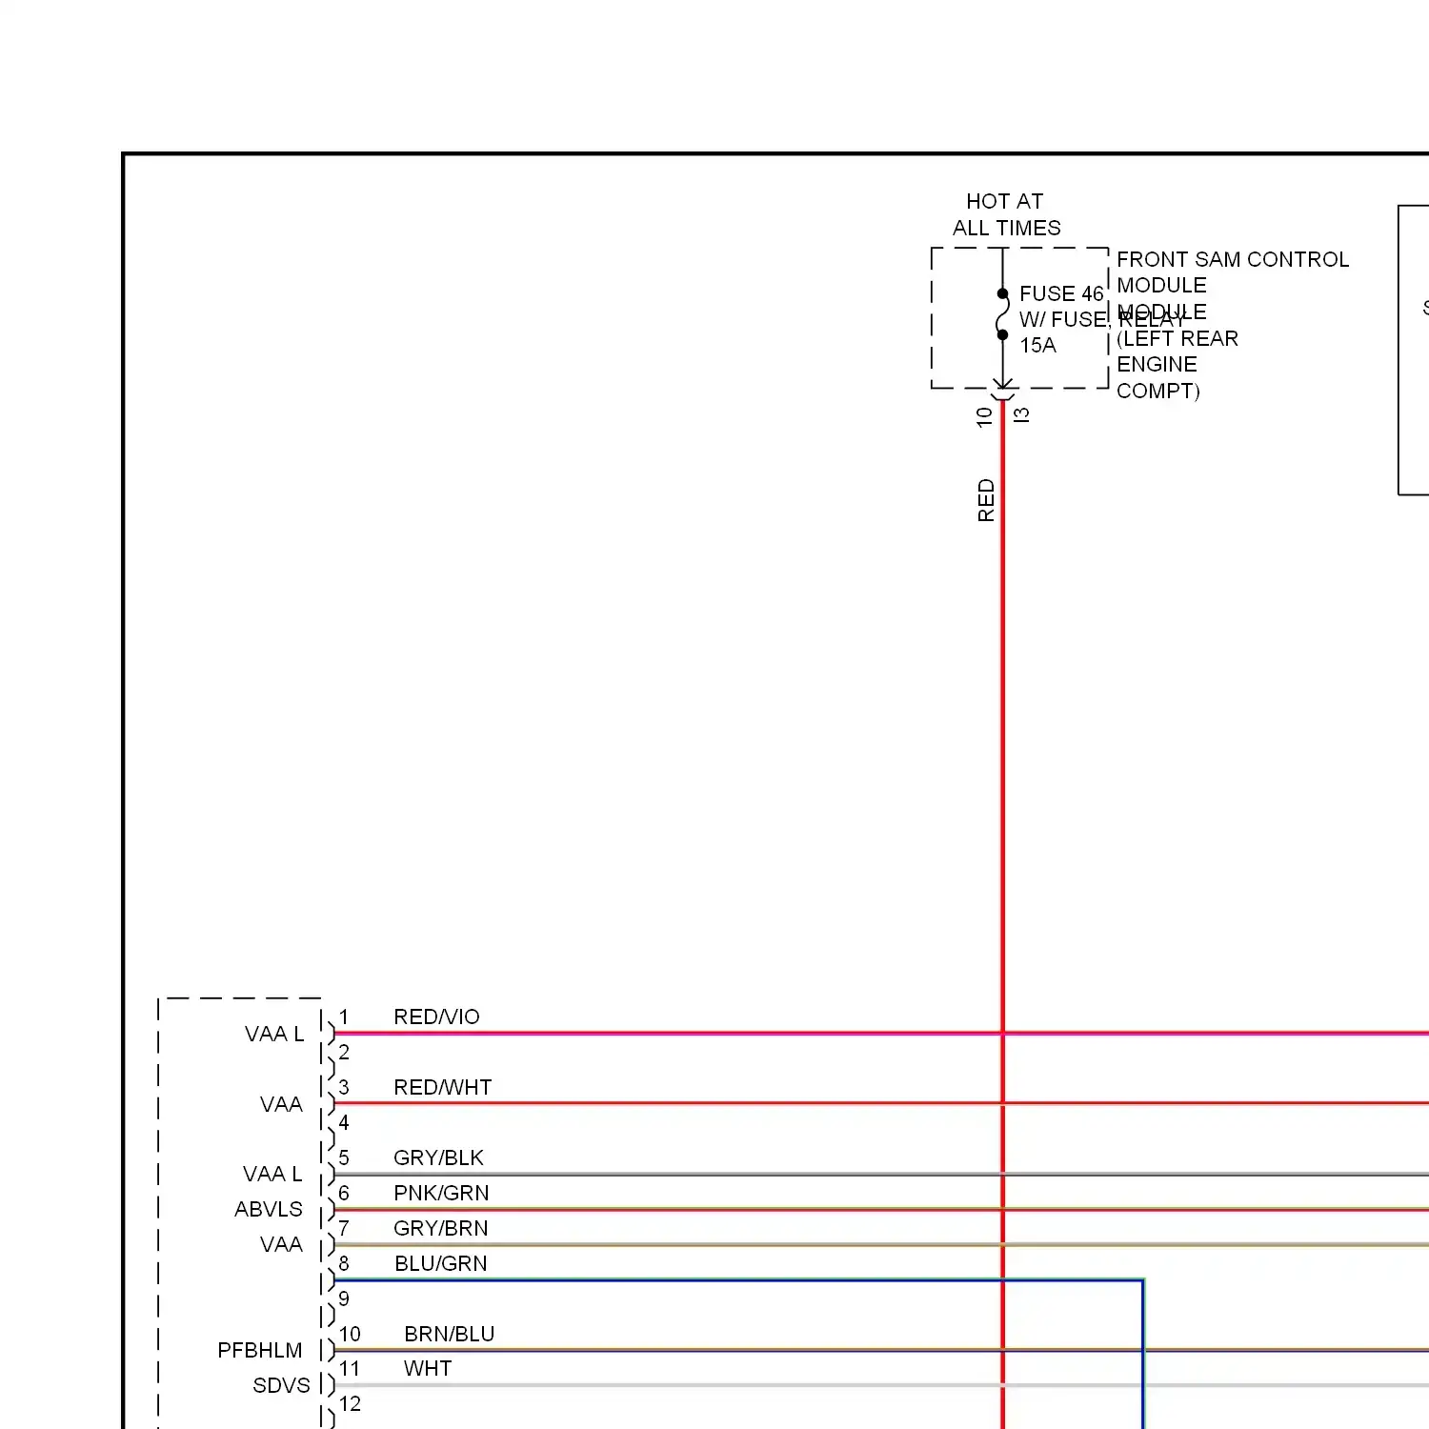The width and height of the screenshot is (1429, 1429).
Task: Click the HOT AT ALL TIMES label
Action: (1006, 214)
